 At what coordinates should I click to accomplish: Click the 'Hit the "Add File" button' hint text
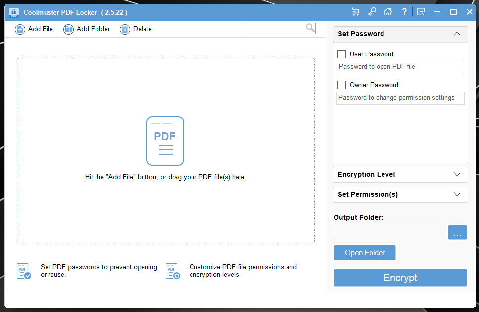pos(165,177)
